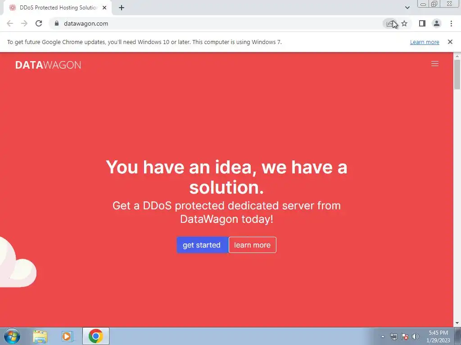
Task: Open the Chrome side panel
Action: [422, 23]
